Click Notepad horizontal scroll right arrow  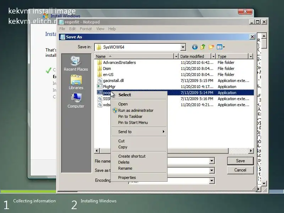pyautogui.click(x=259, y=189)
